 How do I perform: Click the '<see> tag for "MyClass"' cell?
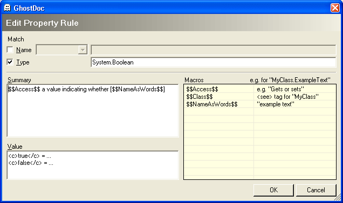294,97
